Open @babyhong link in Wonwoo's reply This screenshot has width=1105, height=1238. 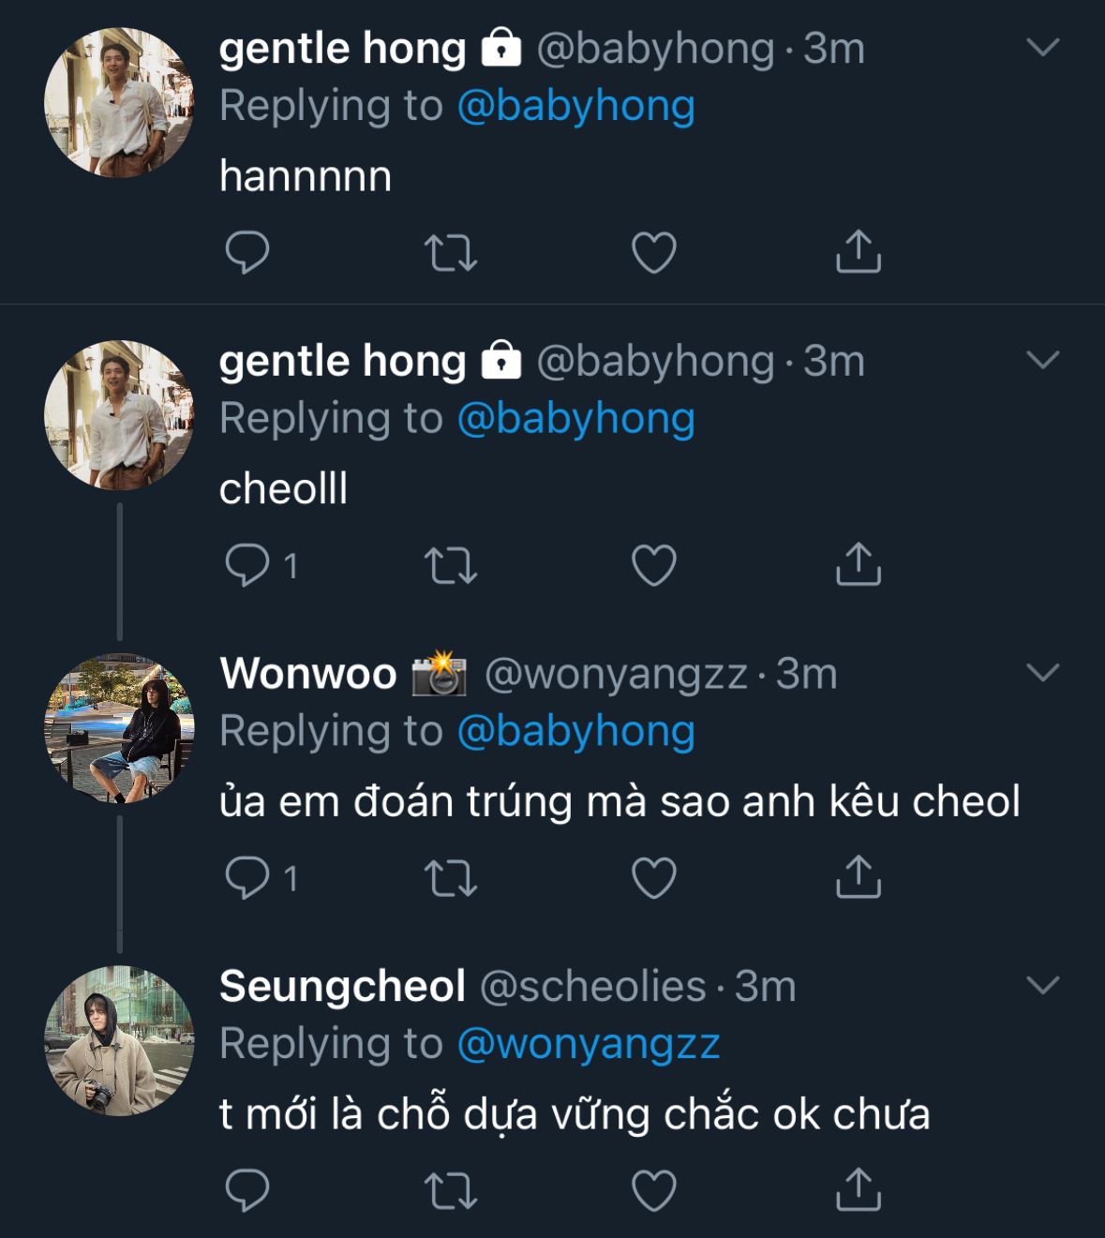tap(575, 731)
